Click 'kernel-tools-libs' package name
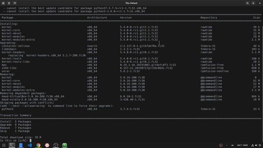Screen dimensions: 263x148 coord(16,62)
